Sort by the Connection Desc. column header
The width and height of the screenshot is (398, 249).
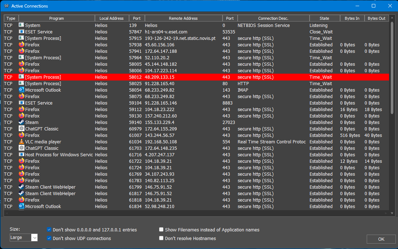click(x=273, y=18)
